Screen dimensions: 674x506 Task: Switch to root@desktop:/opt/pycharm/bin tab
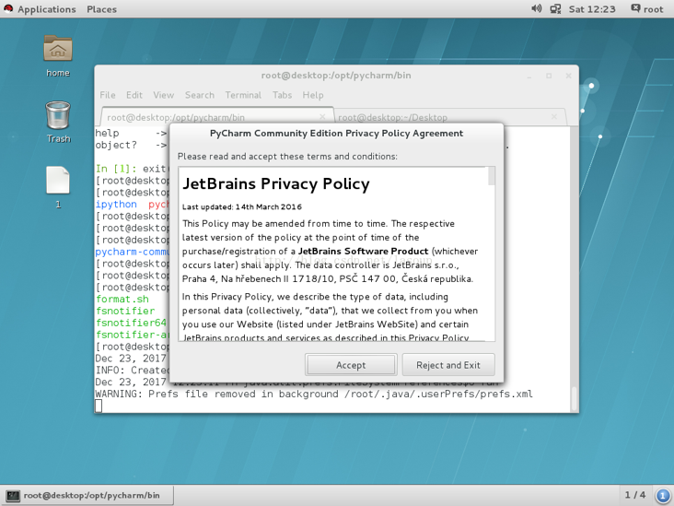217,117
